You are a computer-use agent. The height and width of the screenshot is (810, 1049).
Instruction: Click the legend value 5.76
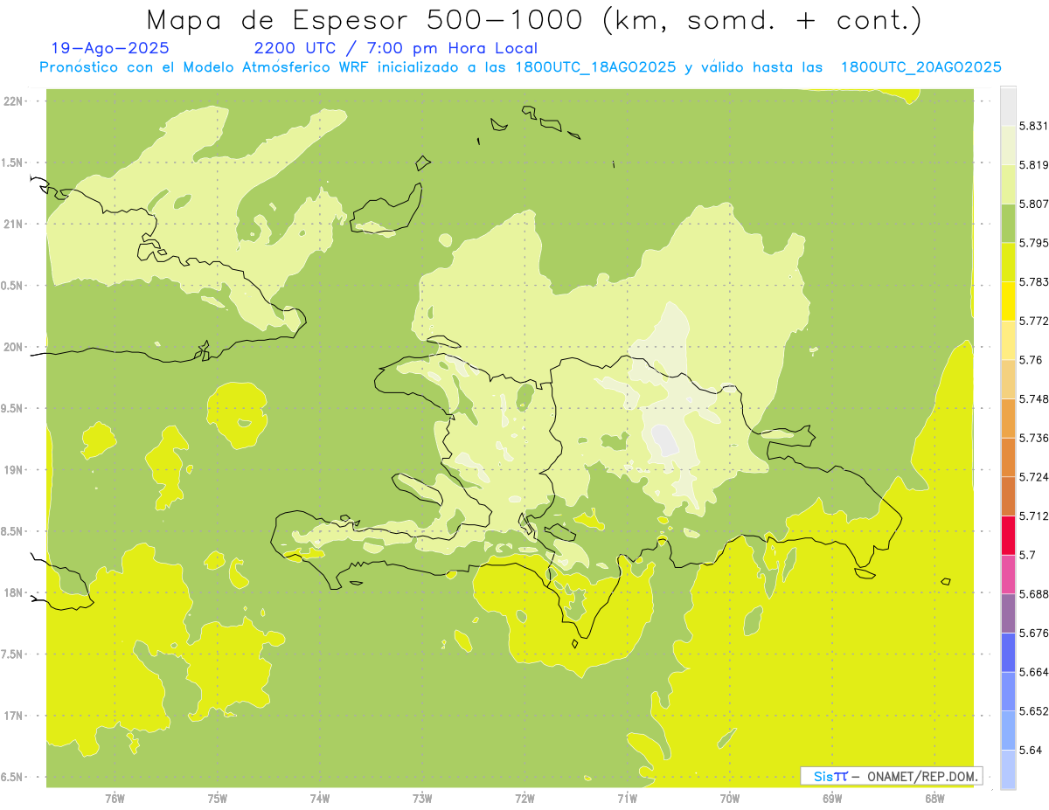coord(1031,360)
